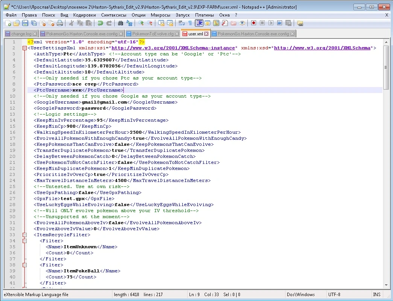Open the ? help menu
393x301 pixels.
(236, 15)
